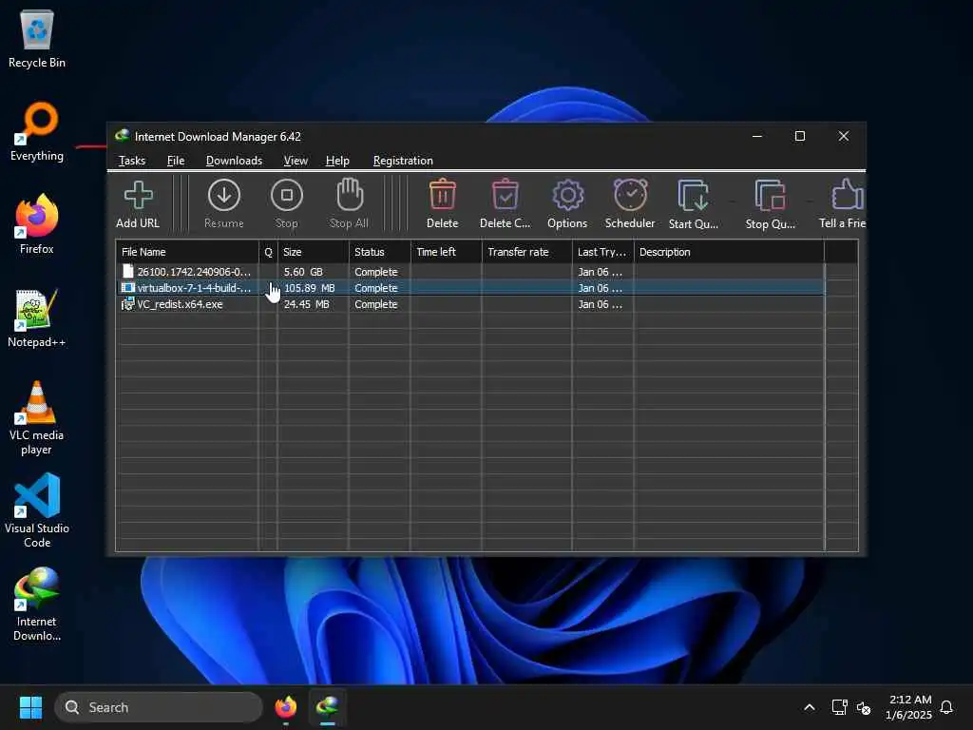Select the Everything desktop shortcut
Screen dimensions: 973x730
pyautogui.click(x=37, y=131)
